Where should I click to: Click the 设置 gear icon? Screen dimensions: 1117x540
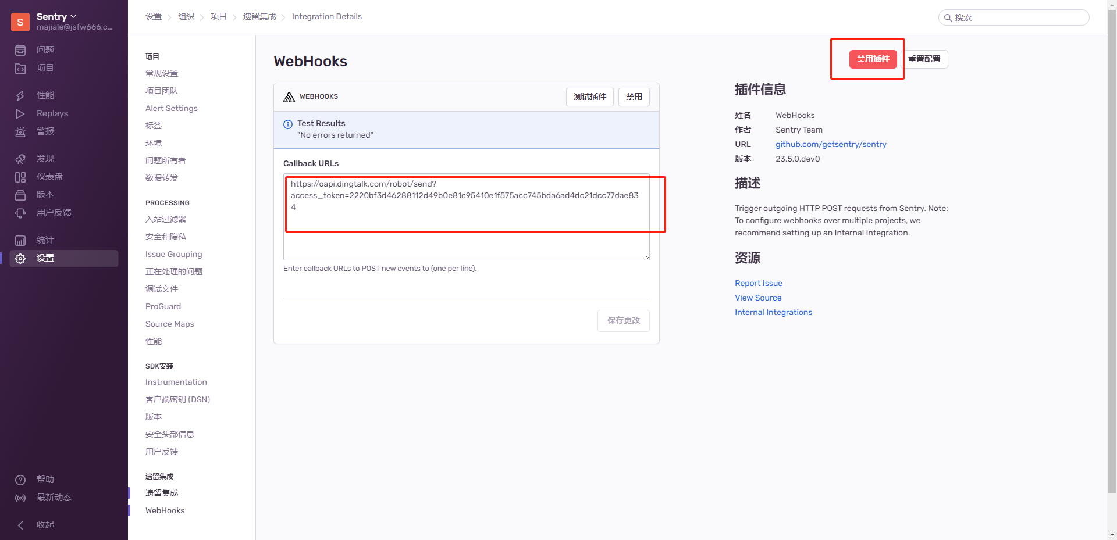(20, 258)
